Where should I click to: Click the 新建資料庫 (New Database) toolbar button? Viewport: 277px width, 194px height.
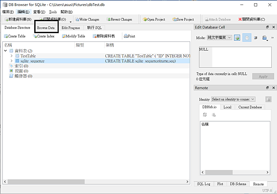click(x=18, y=19)
